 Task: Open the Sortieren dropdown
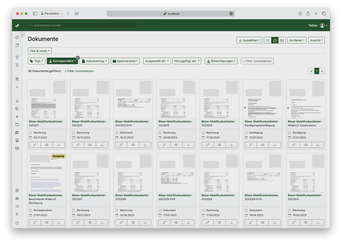pyautogui.click(x=297, y=41)
